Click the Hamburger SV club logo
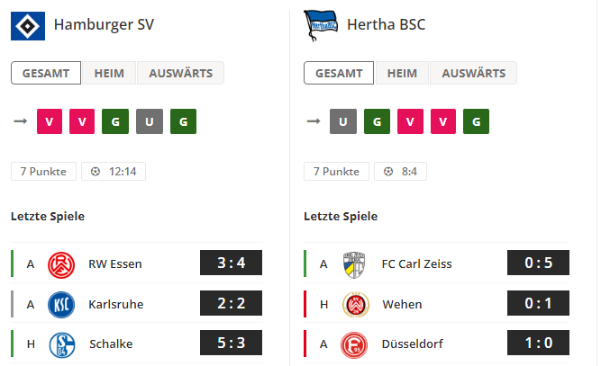The height and width of the screenshot is (366, 601). point(28,26)
